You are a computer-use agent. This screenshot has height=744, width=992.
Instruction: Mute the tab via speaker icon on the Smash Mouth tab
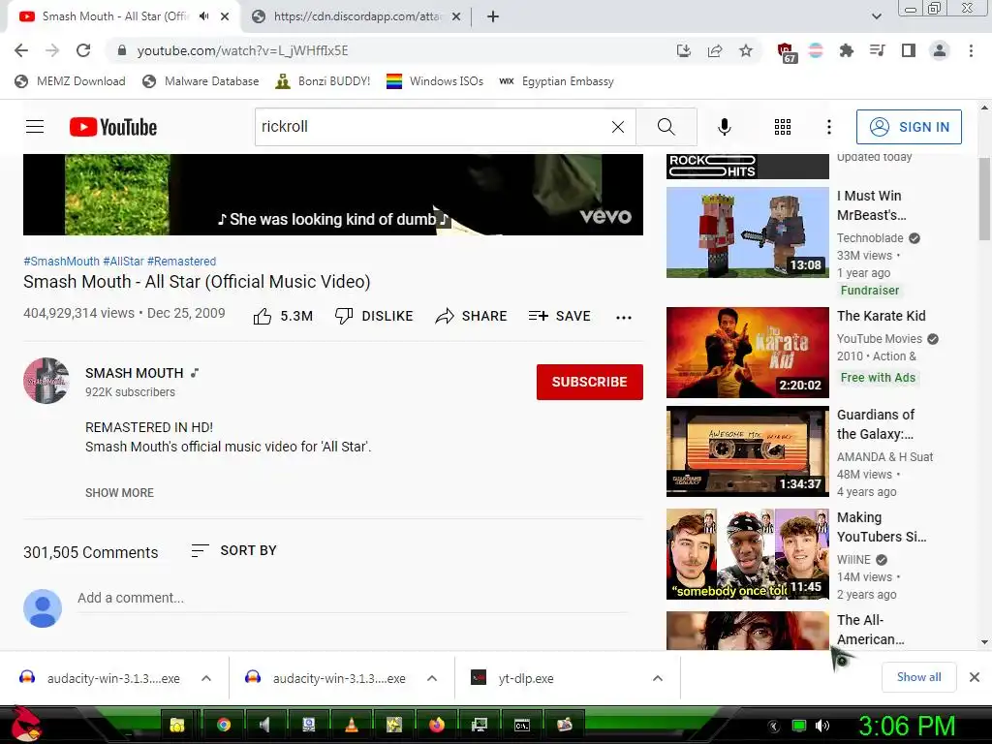coord(203,16)
